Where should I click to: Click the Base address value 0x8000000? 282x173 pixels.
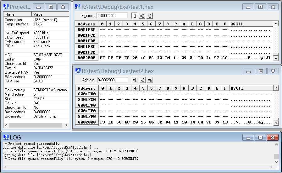pyautogui.click(x=42, y=112)
